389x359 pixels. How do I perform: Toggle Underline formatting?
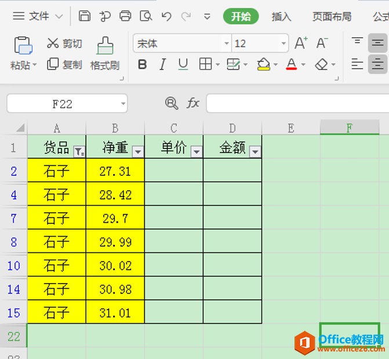coord(183,64)
